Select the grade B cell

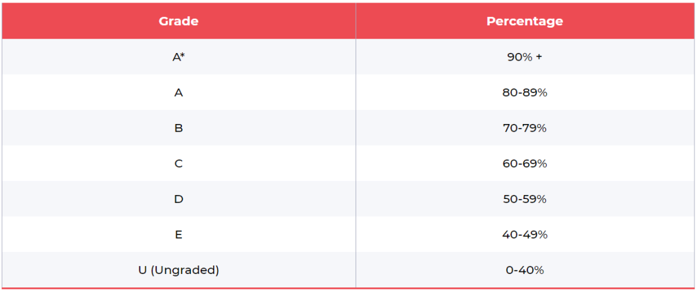[178, 128]
